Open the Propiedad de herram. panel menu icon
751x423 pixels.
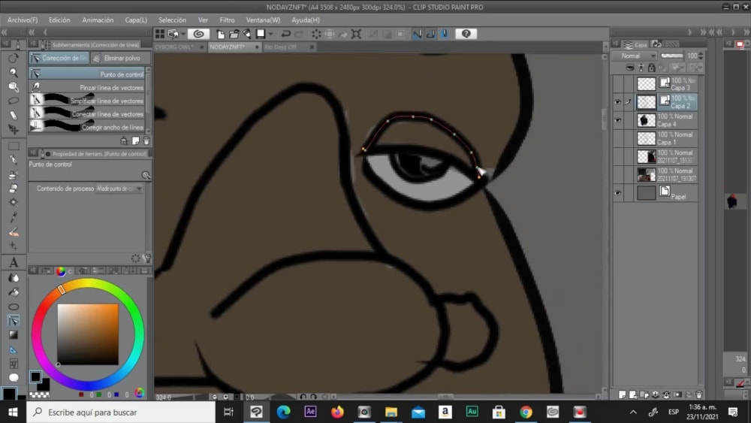coord(33,153)
